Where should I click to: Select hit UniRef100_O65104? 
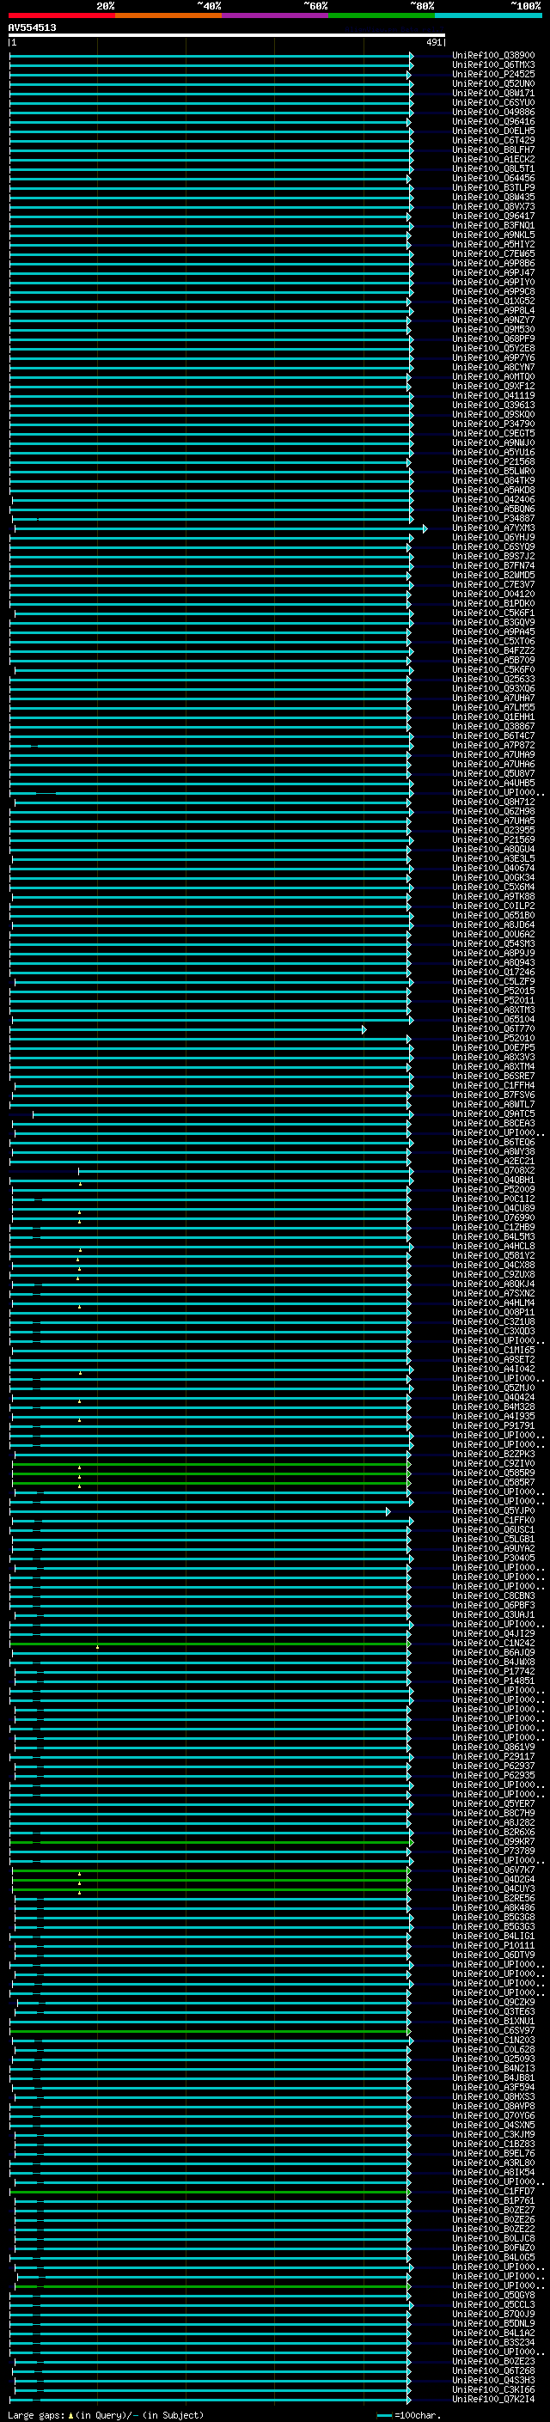coord(492,1019)
